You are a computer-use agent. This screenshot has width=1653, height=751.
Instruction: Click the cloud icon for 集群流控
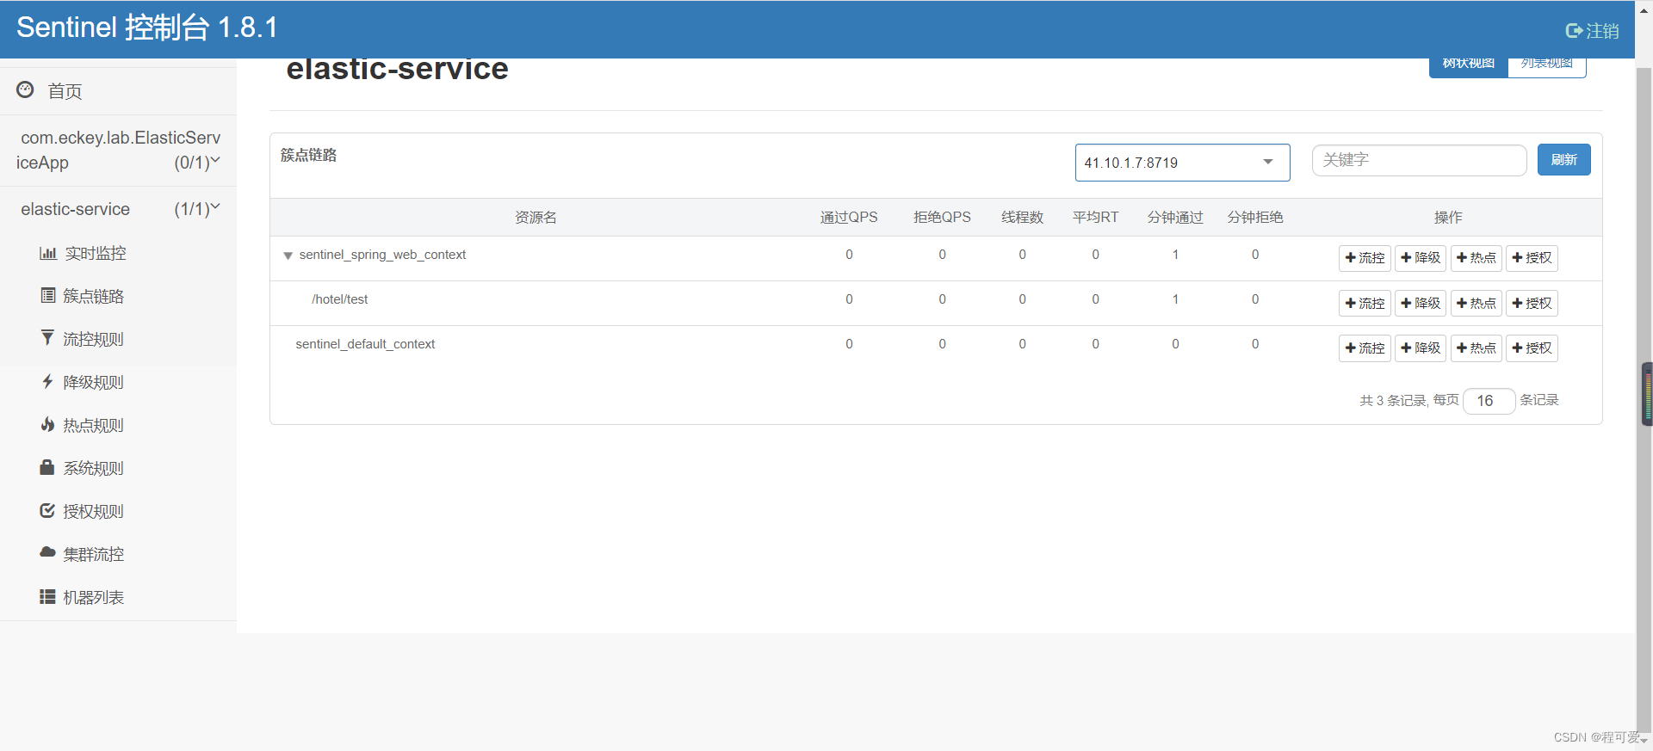pos(47,552)
